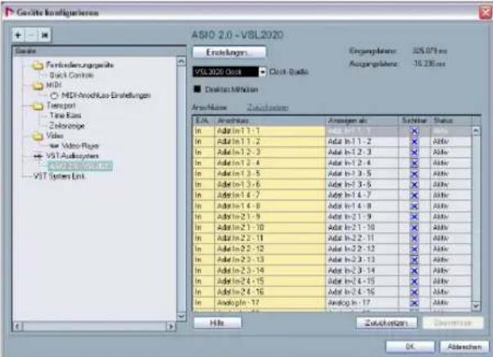Click the Transport folder icon

38,106
